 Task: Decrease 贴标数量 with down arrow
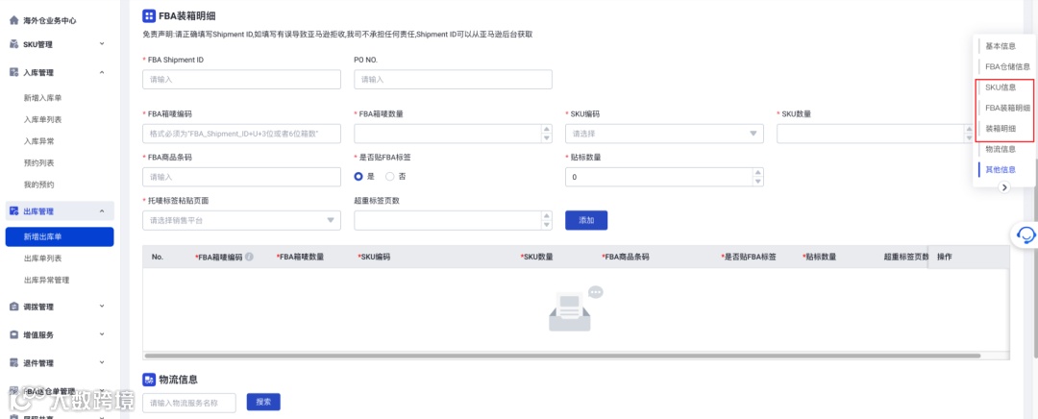pos(758,182)
